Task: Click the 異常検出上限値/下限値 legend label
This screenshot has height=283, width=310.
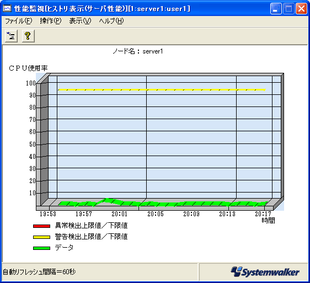Action: [x=92, y=226]
